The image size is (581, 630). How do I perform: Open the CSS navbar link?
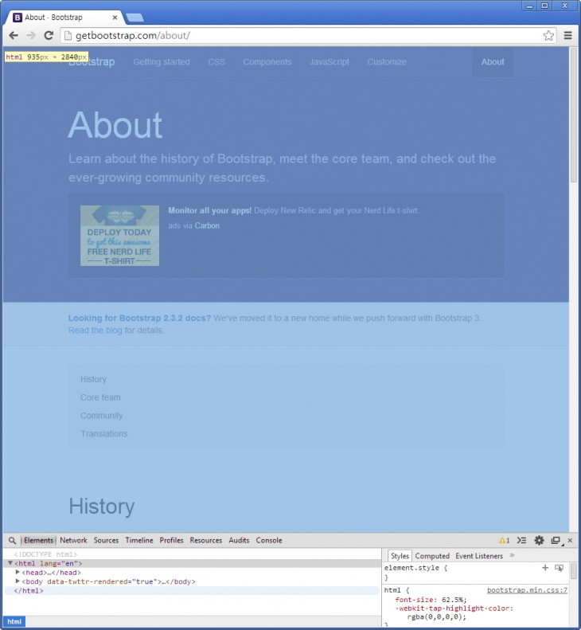(216, 62)
